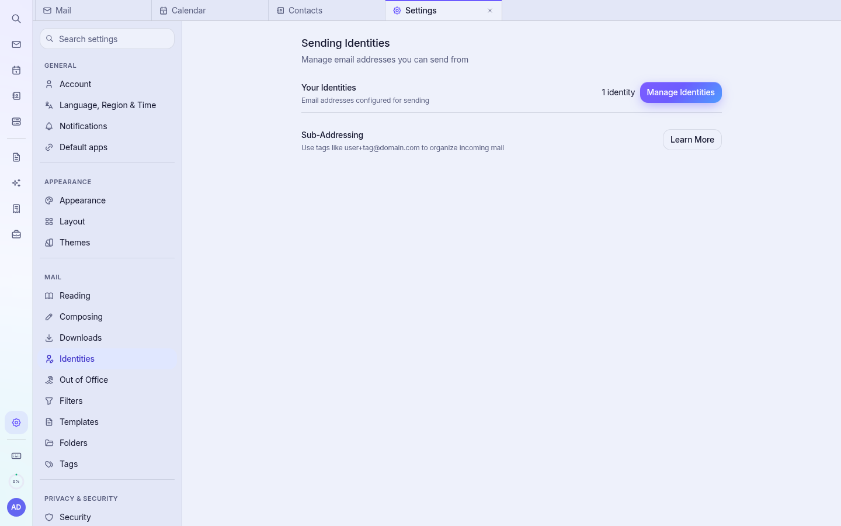Close the Settings tab
The height and width of the screenshot is (526, 841).
point(490,11)
